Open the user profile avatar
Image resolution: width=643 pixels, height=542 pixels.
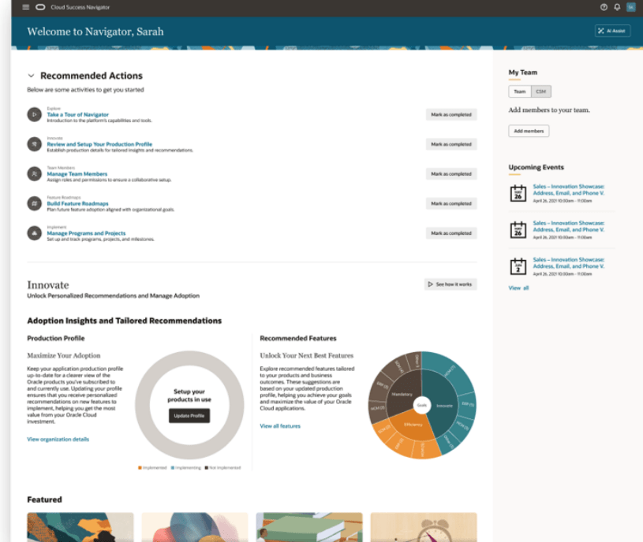coord(630,7)
